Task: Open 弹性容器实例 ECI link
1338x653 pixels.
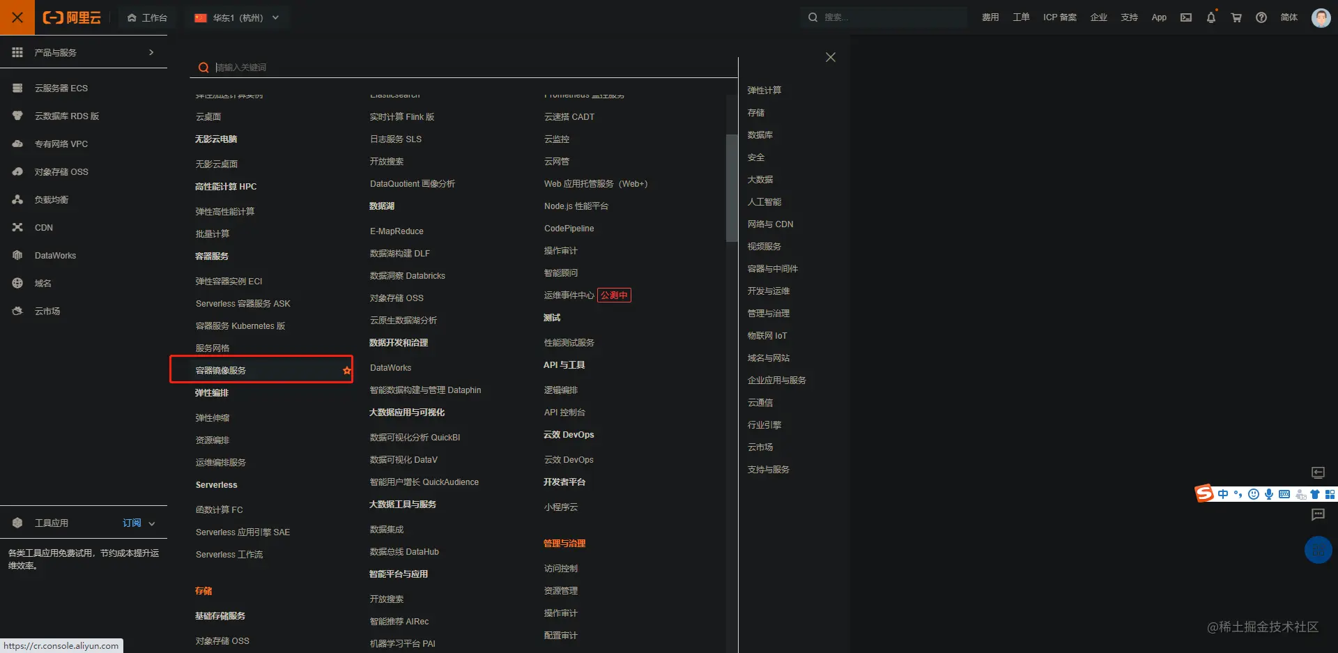Action: click(x=229, y=281)
